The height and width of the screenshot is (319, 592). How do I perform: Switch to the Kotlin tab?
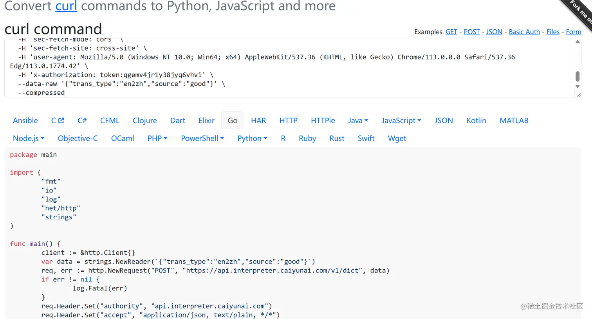pyautogui.click(x=476, y=121)
